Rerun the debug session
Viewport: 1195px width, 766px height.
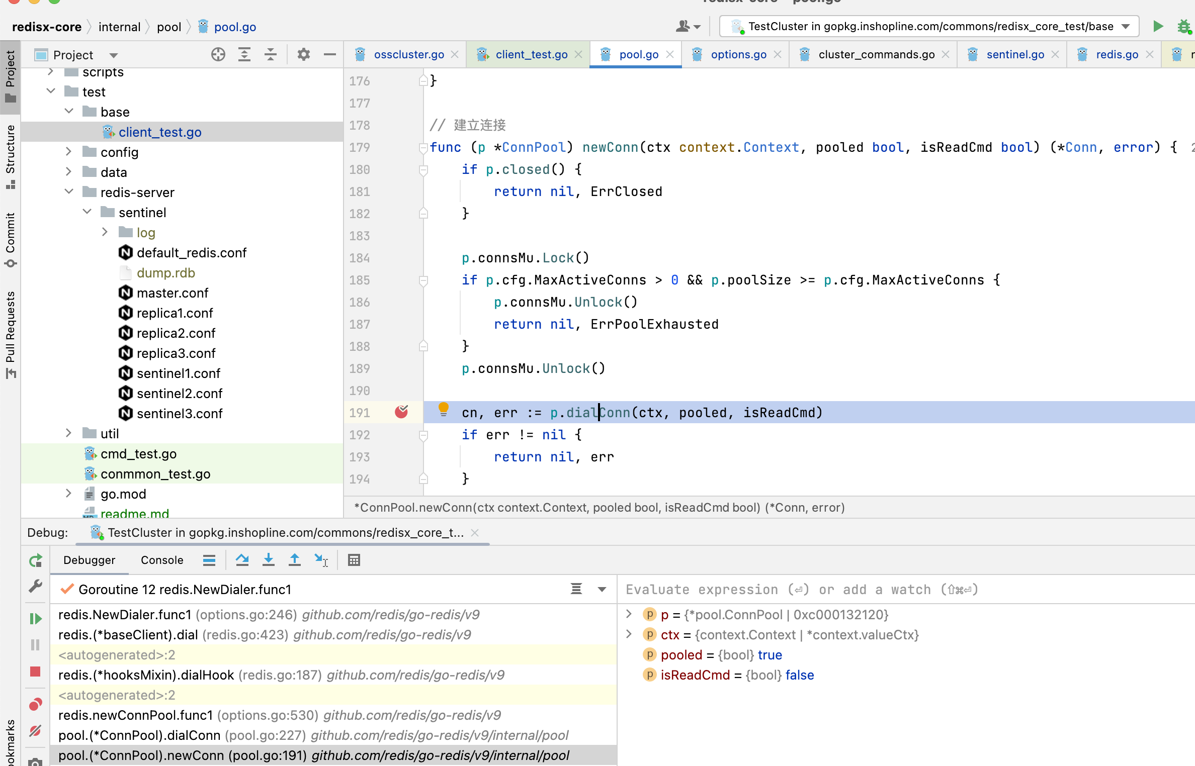pos(35,560)
